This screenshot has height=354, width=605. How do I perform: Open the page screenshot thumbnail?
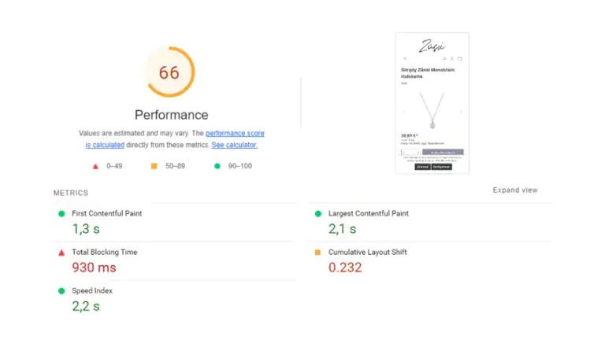click(x=432, y=103)
